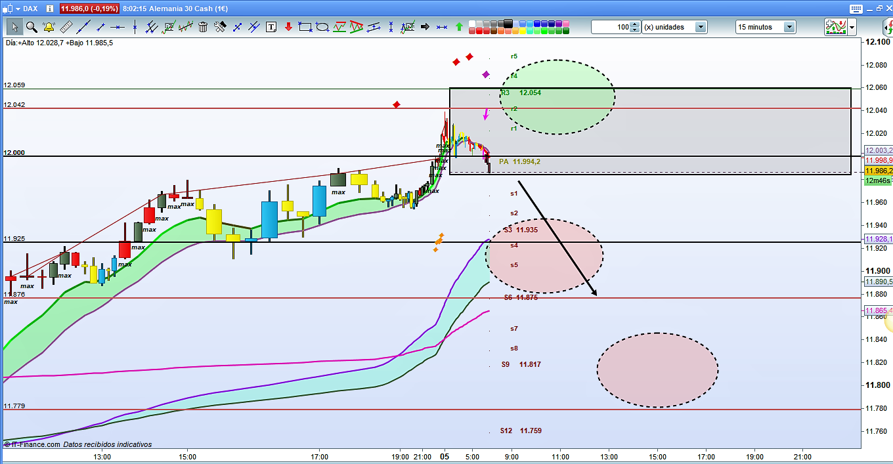Pick the red down arrow marker
Viewport: 893px width, 464px height.
click(x=288, y=27)
